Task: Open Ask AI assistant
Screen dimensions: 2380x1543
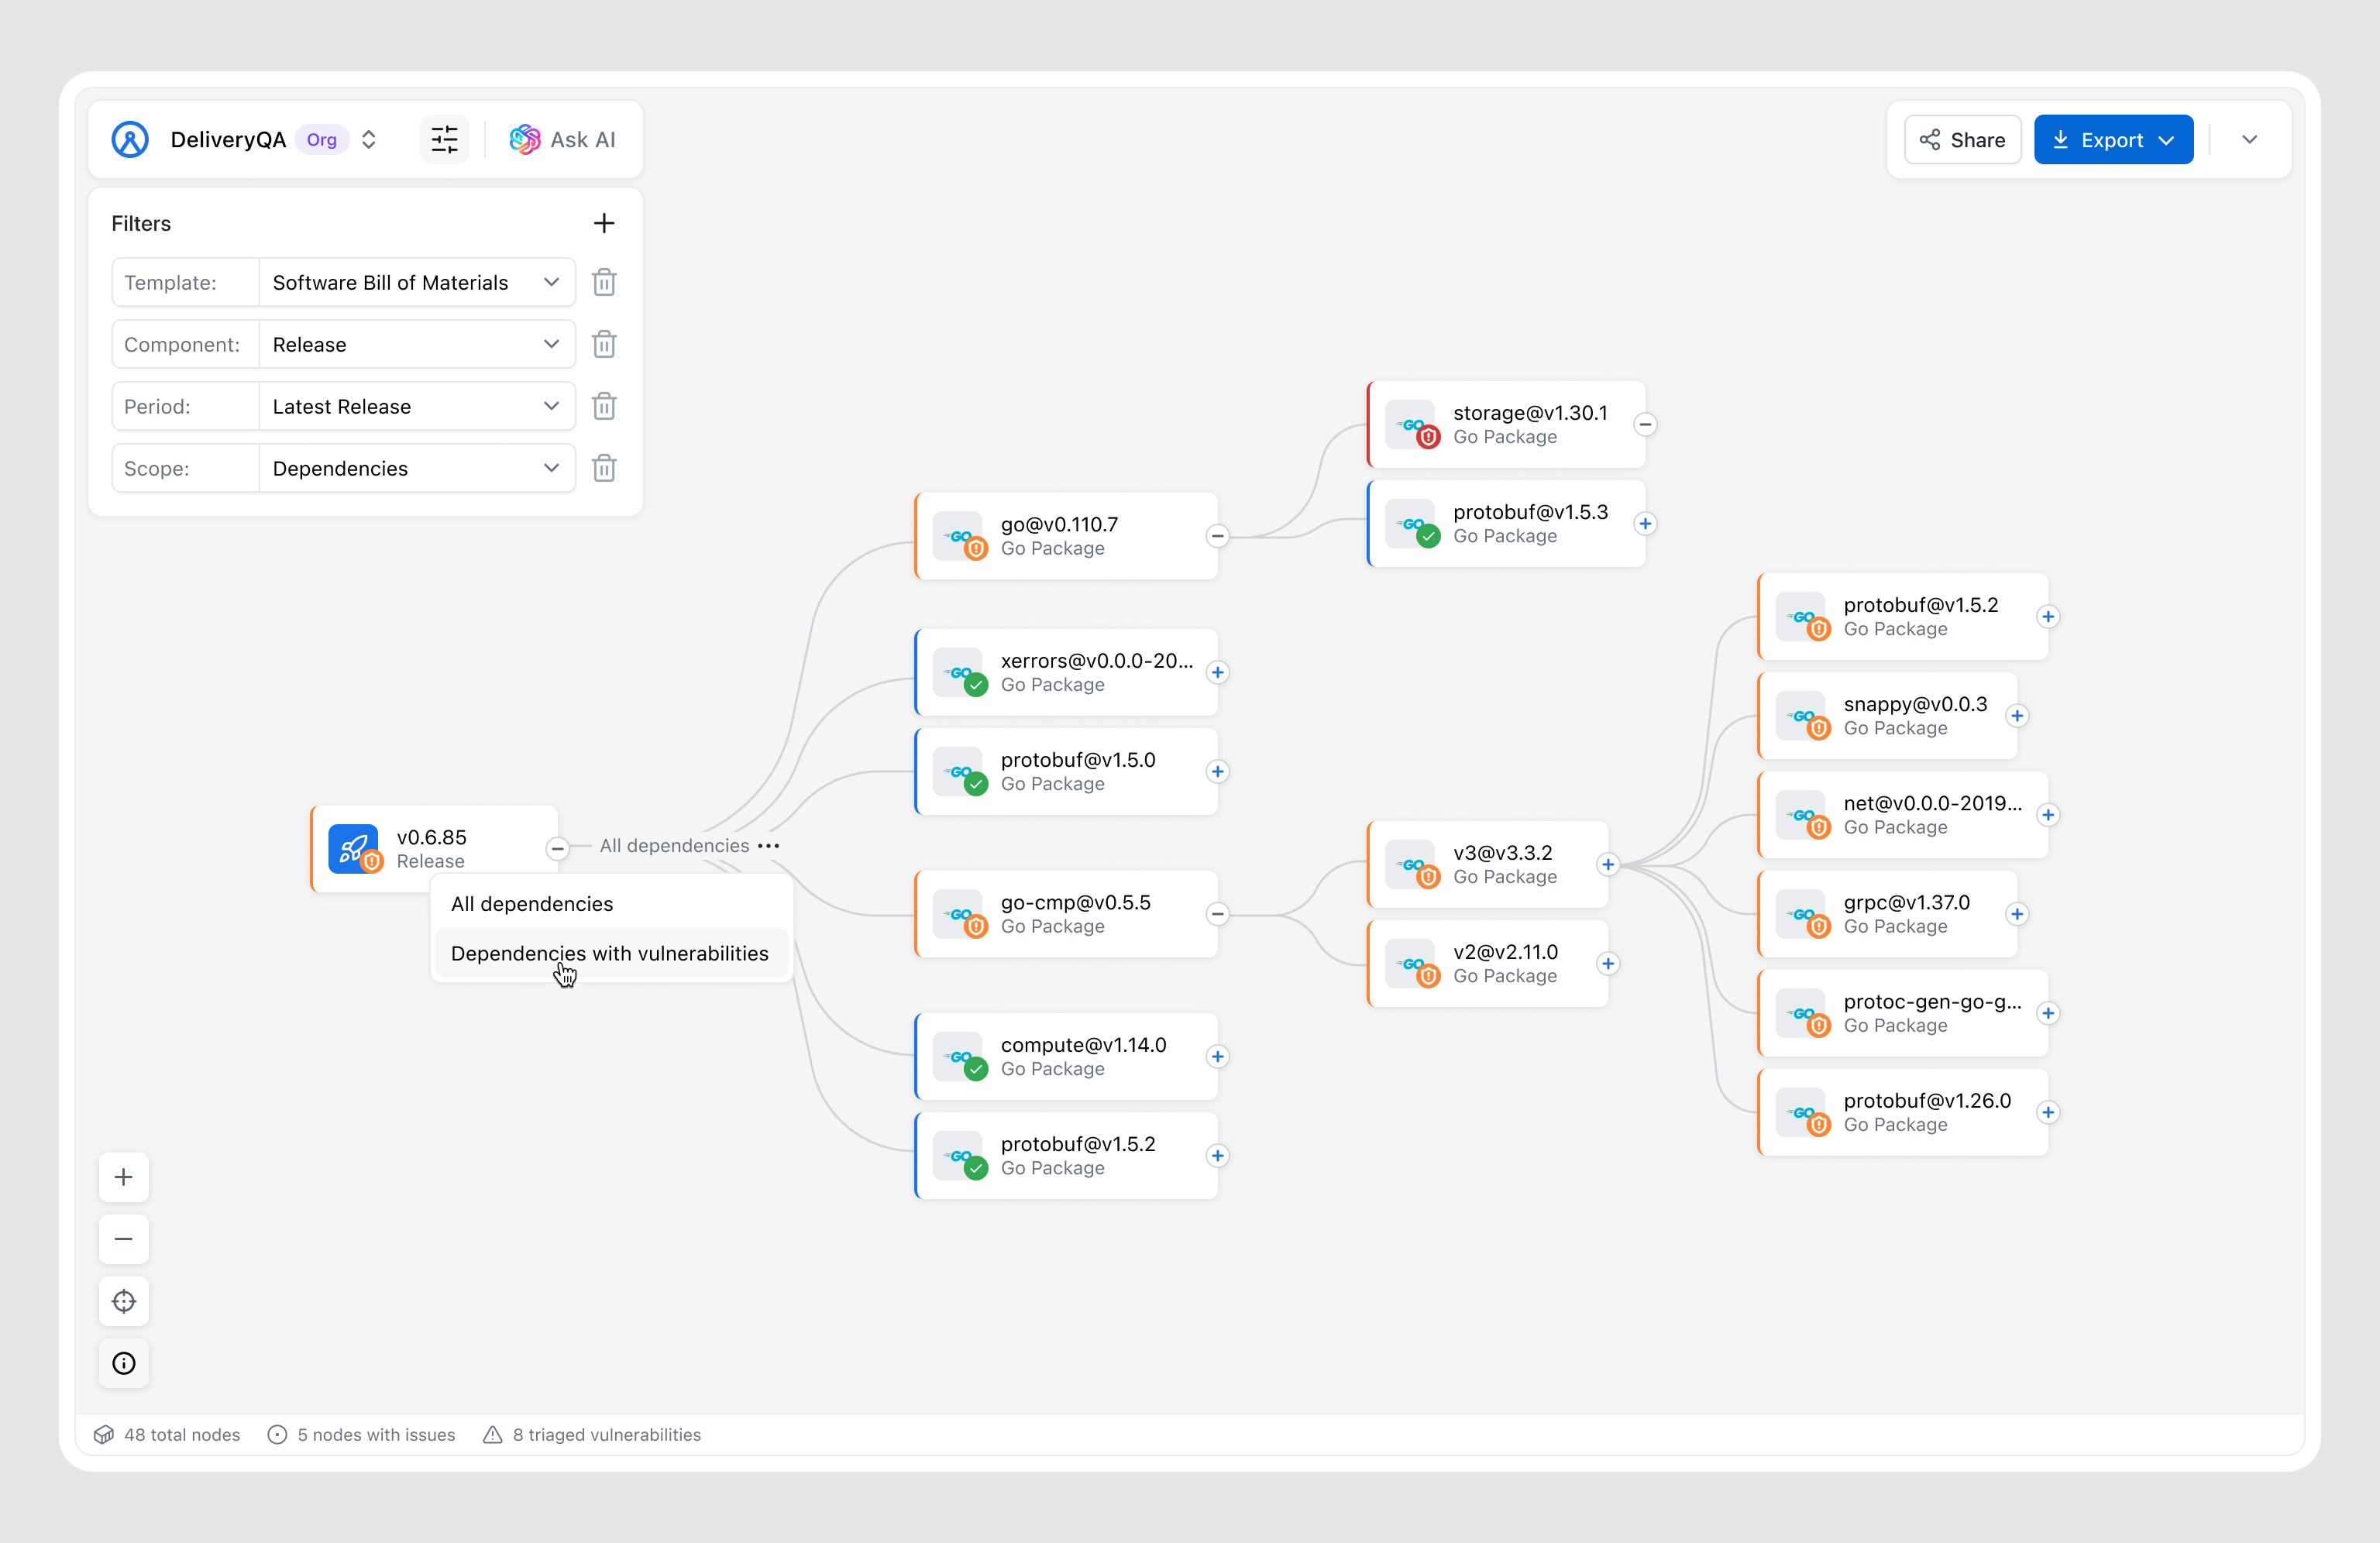Action: pos(563,140)
